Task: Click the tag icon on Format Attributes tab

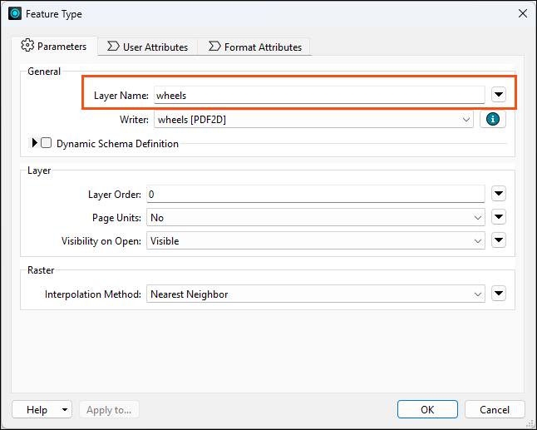Action: click(214, 47)
